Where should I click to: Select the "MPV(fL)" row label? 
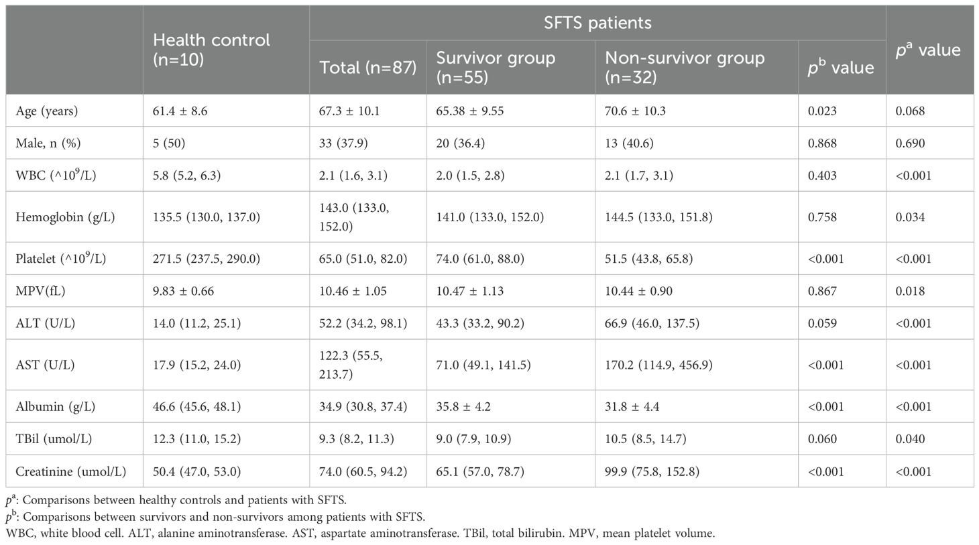point(41,291)
